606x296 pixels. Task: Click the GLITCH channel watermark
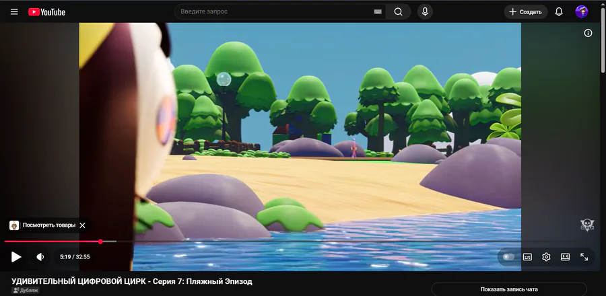click(x=587, y=225)
